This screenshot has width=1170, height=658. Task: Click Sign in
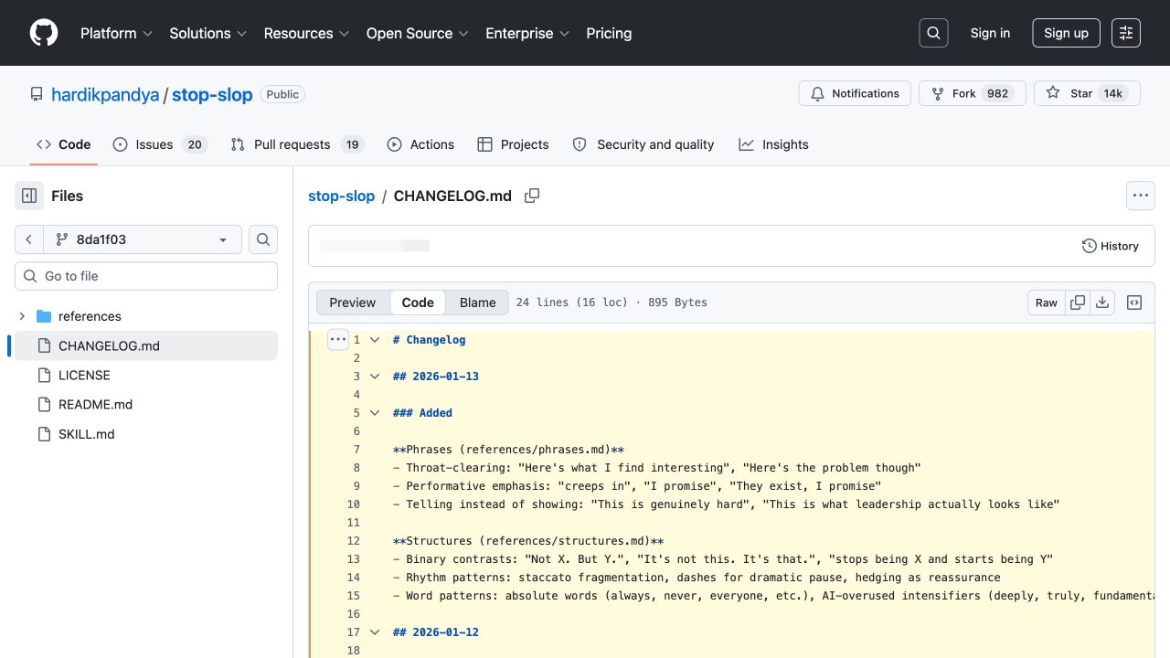click(x=990, y=33)
